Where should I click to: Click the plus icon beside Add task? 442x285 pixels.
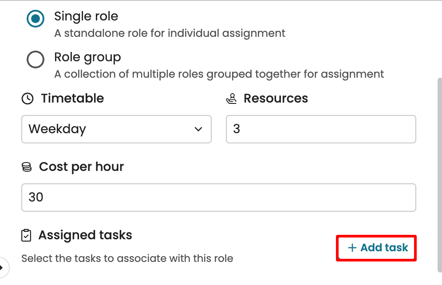[352, 248]
